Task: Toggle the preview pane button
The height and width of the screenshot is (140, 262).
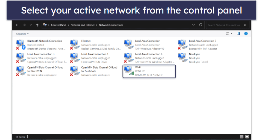Action: click(239, 34)
